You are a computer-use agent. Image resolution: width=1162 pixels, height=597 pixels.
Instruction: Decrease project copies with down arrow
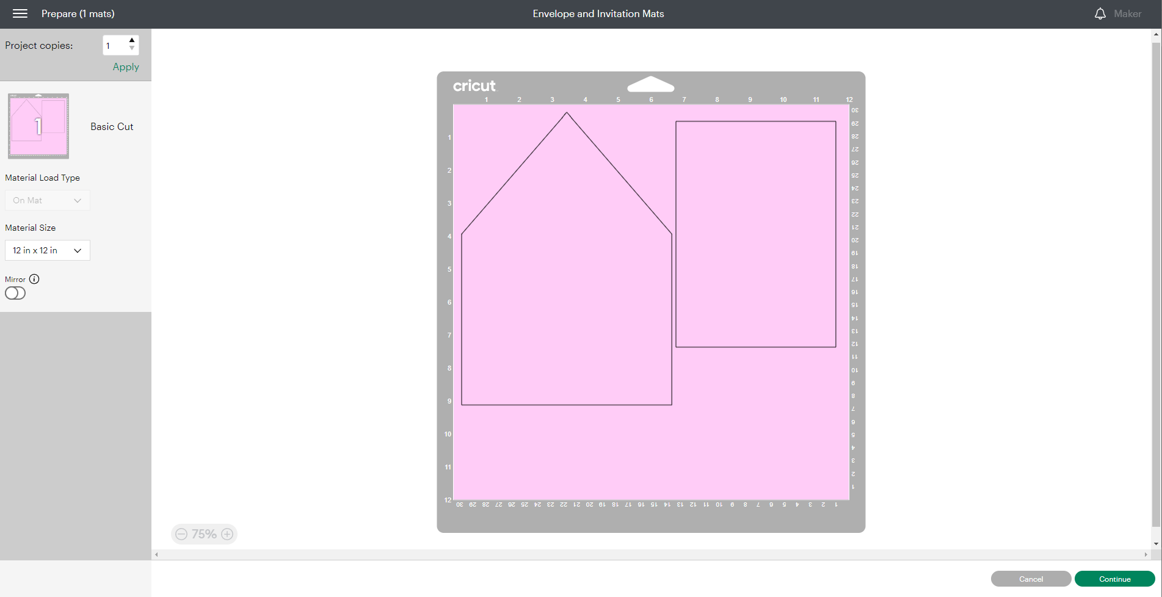point(132,48)
